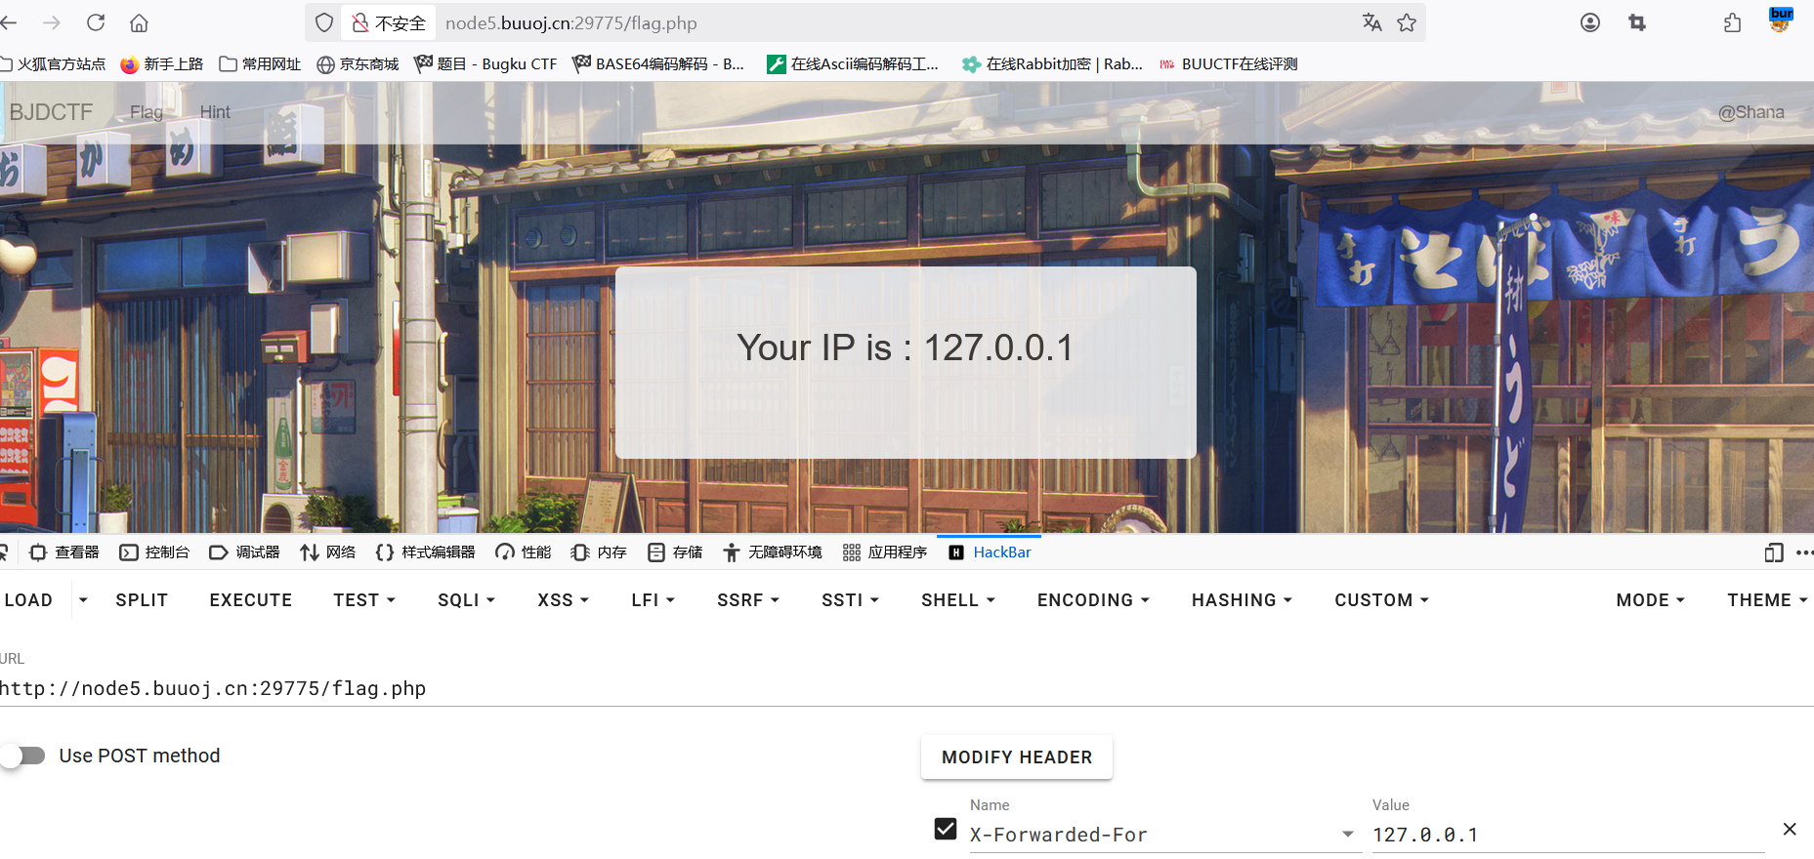Open the 控制台 console devtools tab

point(154,552)
